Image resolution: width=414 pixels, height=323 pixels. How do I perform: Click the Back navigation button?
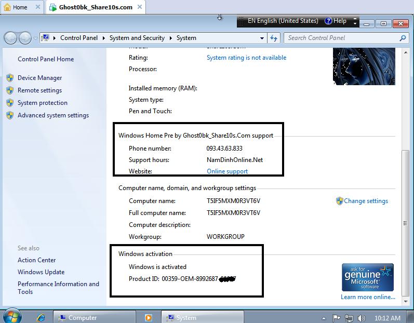pyautogui.click(x=11, y=38)
